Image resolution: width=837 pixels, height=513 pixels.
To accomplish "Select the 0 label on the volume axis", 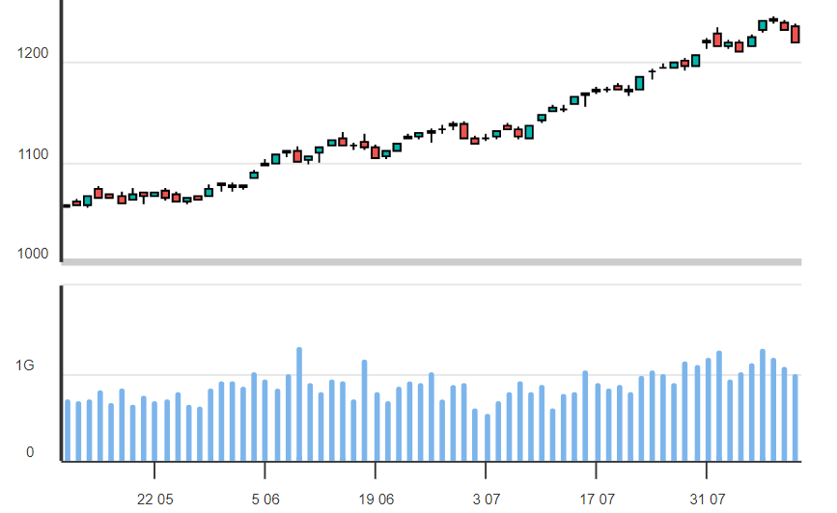I will tap(30, 452).
